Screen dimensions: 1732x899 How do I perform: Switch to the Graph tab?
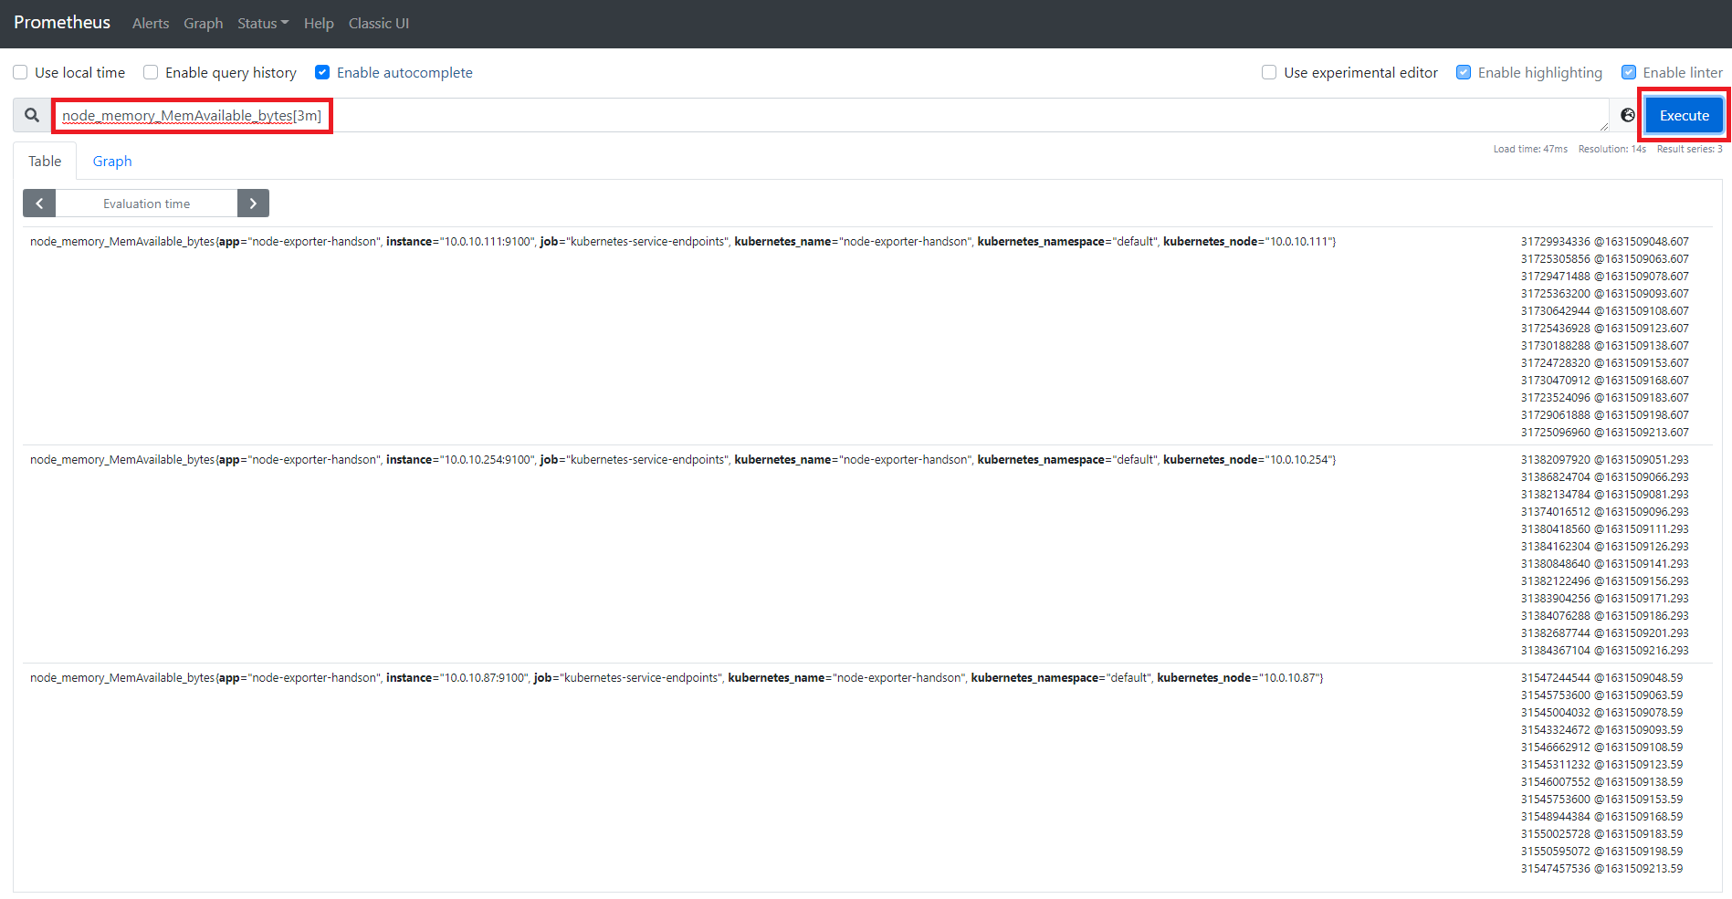pyautogui.click(x=112, y=161)
